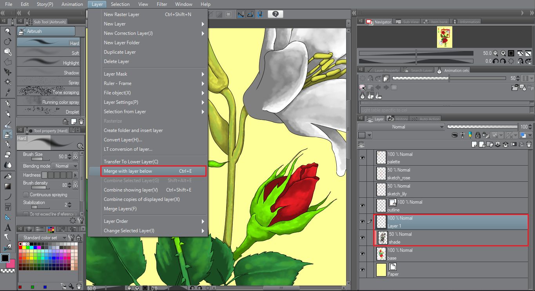The height and width of the screenshot is (291, 535).
Task: Enable Continuous spraying checkbox
Action: point(26,195)
